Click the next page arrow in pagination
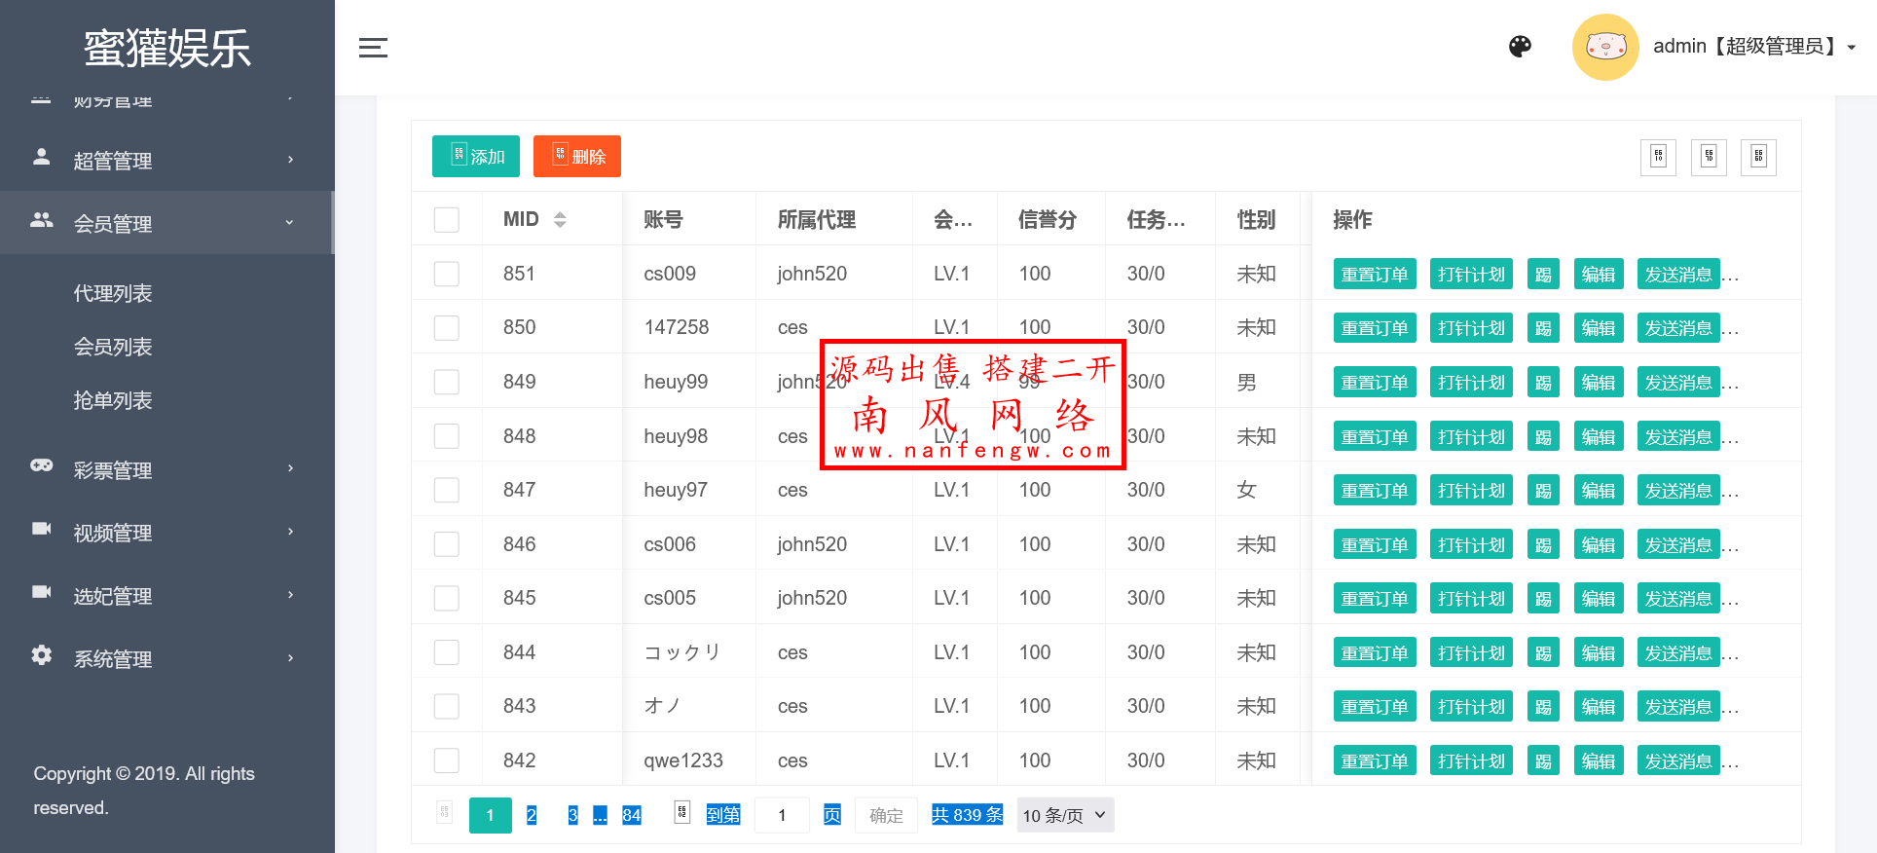The image size is (1877, 853). click(x=681, y=812)
